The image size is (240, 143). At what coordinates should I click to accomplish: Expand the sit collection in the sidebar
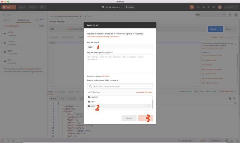[2, 34]
